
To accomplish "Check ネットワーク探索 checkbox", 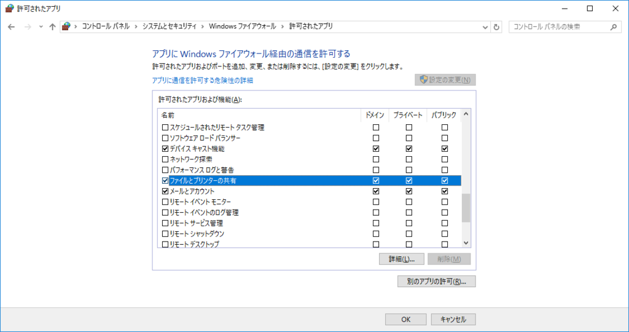I will click(x=165, y=159).
